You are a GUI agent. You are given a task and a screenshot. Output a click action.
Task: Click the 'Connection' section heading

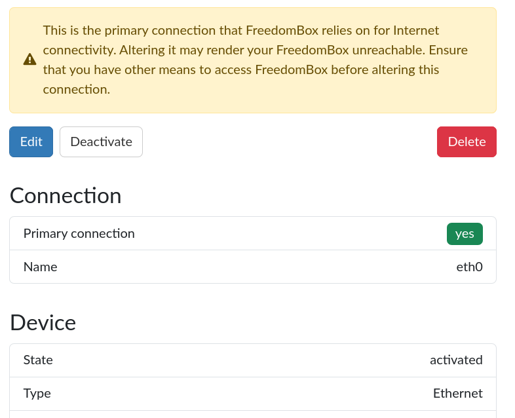tap(66, 195)
